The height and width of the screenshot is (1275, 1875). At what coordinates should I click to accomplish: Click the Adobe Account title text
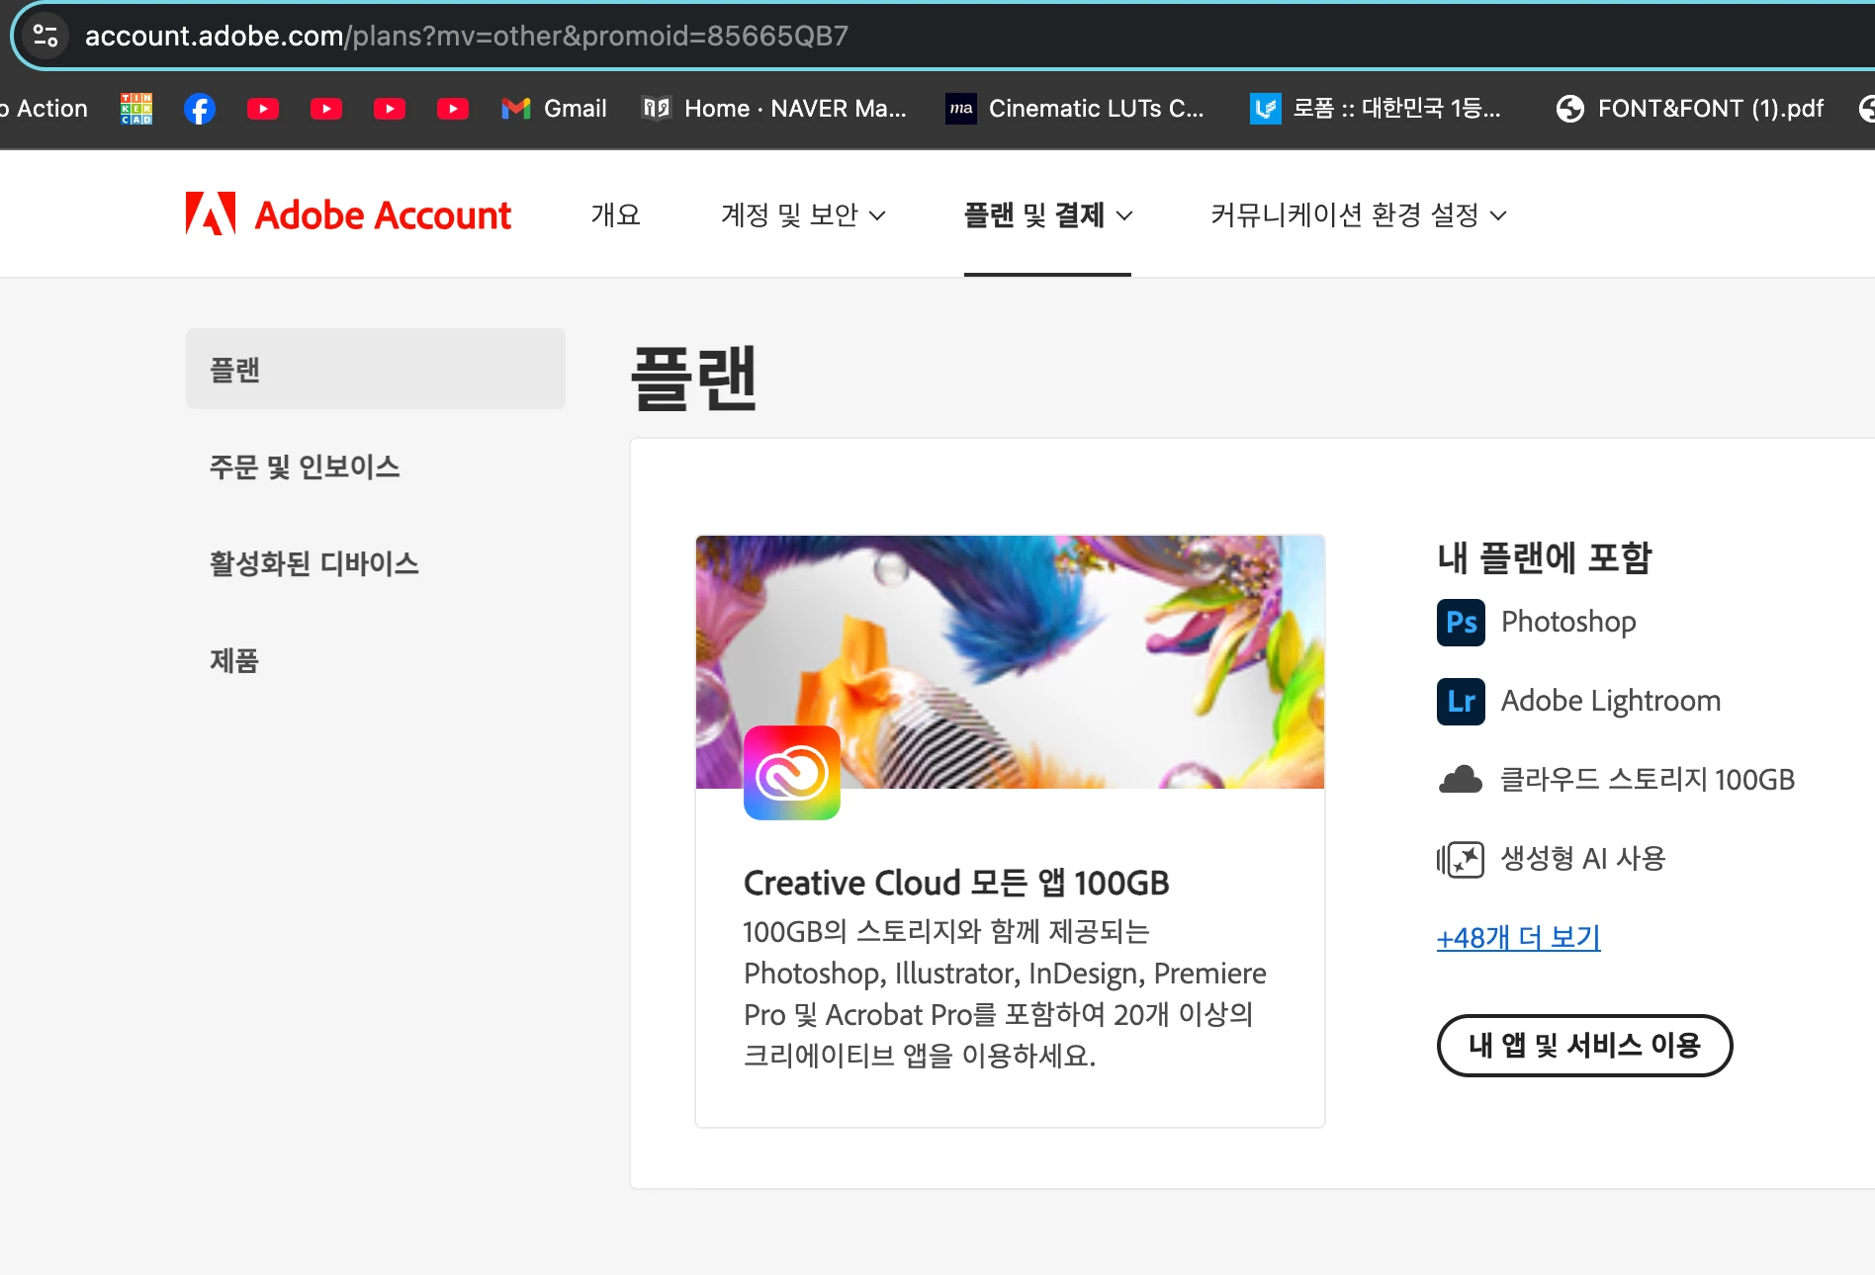tap(383, 214)
